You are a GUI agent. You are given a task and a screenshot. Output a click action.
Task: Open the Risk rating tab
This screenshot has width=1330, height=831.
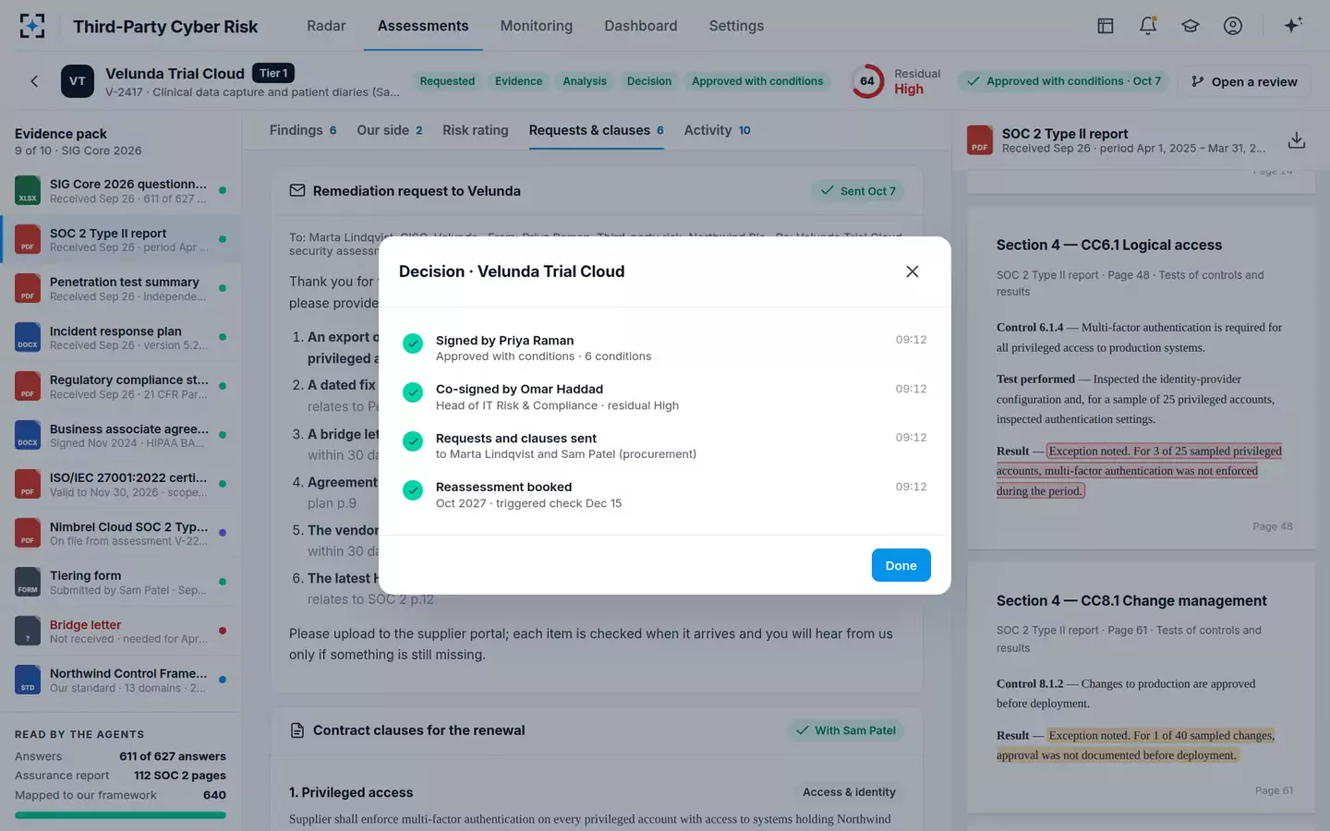pos(476,130)
